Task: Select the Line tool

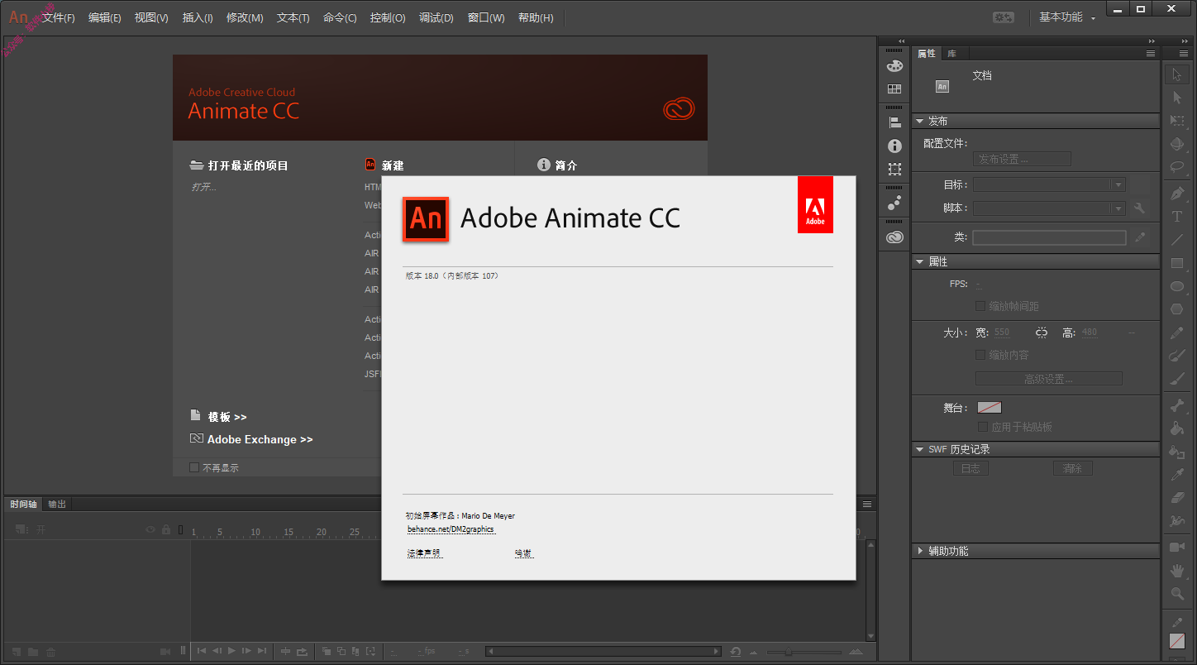Action: (1177, 240)
